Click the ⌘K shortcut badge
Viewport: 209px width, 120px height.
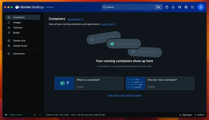tap(158, 7)
